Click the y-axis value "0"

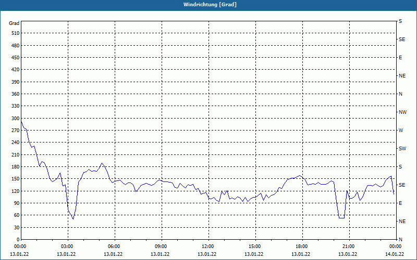click(x=18, y=240)
